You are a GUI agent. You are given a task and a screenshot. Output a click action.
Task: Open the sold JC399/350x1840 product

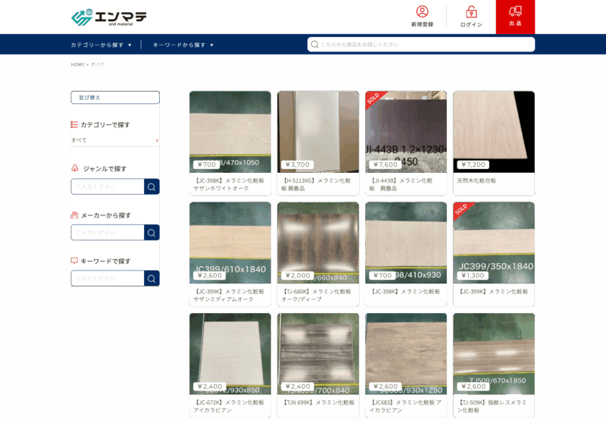click(494, 243)
